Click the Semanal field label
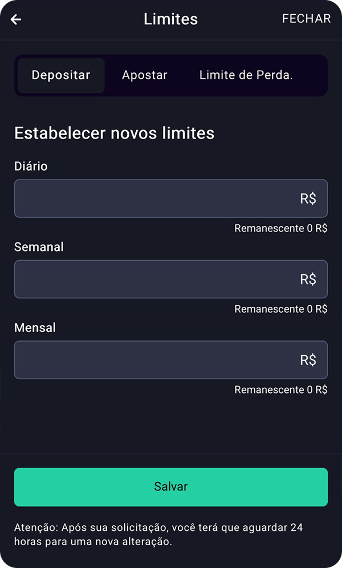 [39, 247]
